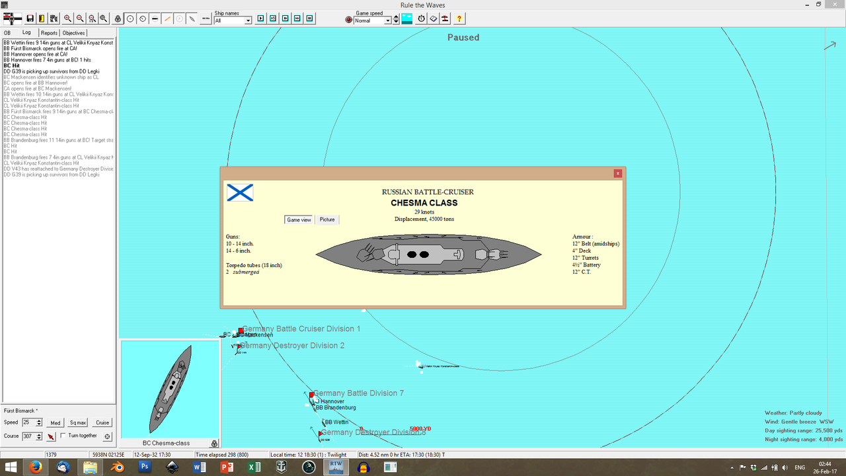Select the Zoom out magnifier tool
The width and height of the screenshot is (846, 476).
[79, 18]
